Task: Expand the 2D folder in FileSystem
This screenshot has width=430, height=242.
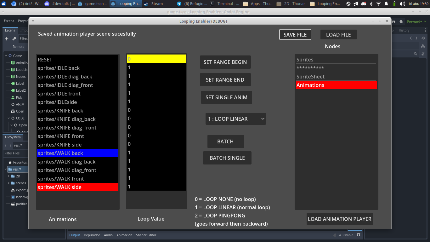Action: click(9, 176)
